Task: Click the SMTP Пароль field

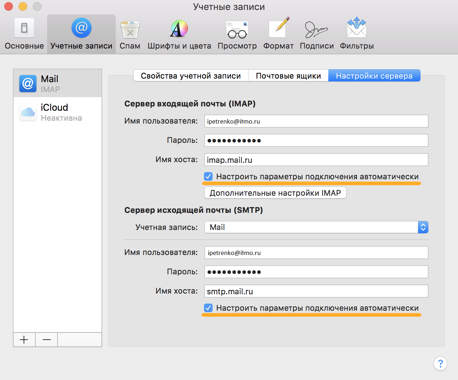Action: point(316,272)
